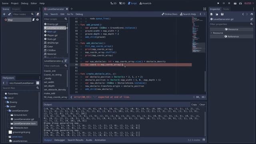This screenshot has width=256, height=144.
Task: Pause the running scene
Action: [224, 3]
